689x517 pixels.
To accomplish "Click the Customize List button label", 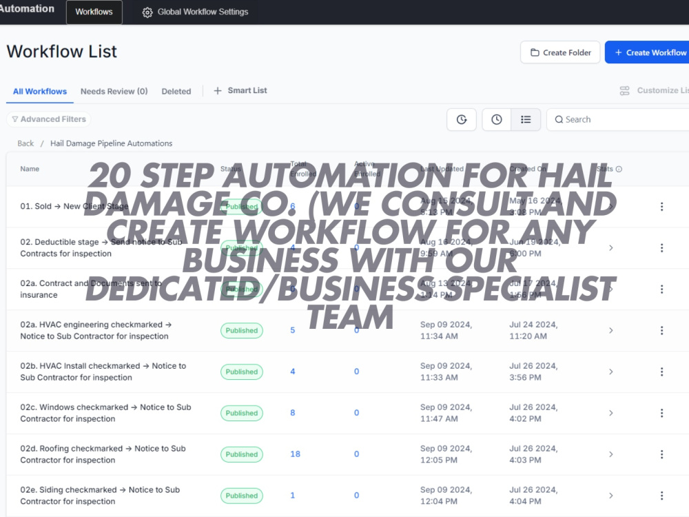I will pos(663,90).
